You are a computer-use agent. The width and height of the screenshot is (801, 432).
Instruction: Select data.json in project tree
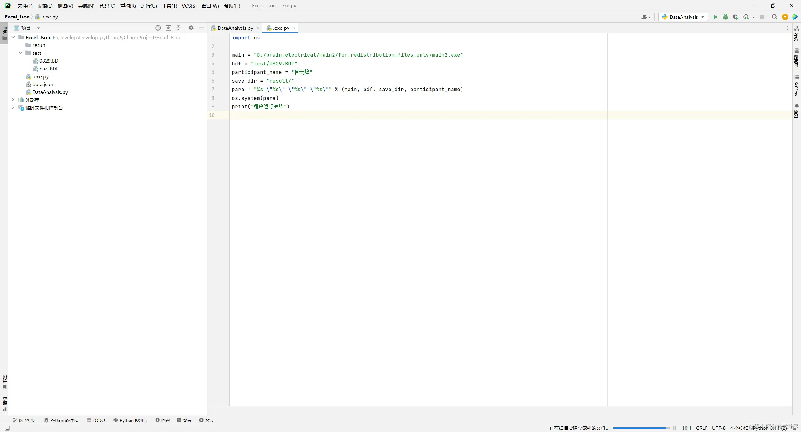click(43, 84)
